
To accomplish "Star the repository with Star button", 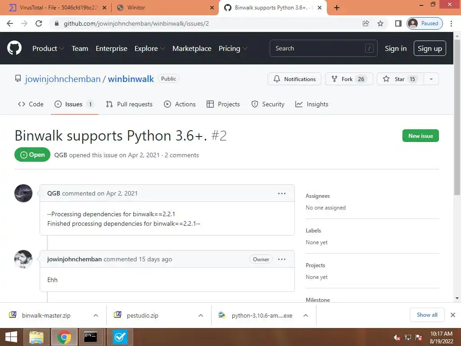I will 400,79.
